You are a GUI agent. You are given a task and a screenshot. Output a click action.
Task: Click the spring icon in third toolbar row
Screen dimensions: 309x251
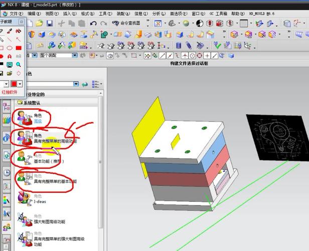click(189, 46)
